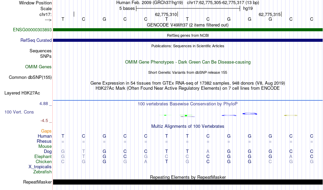
Task: Click the Multiz Alignments of 100 Vertebrates title
Action: pos(188,126)
